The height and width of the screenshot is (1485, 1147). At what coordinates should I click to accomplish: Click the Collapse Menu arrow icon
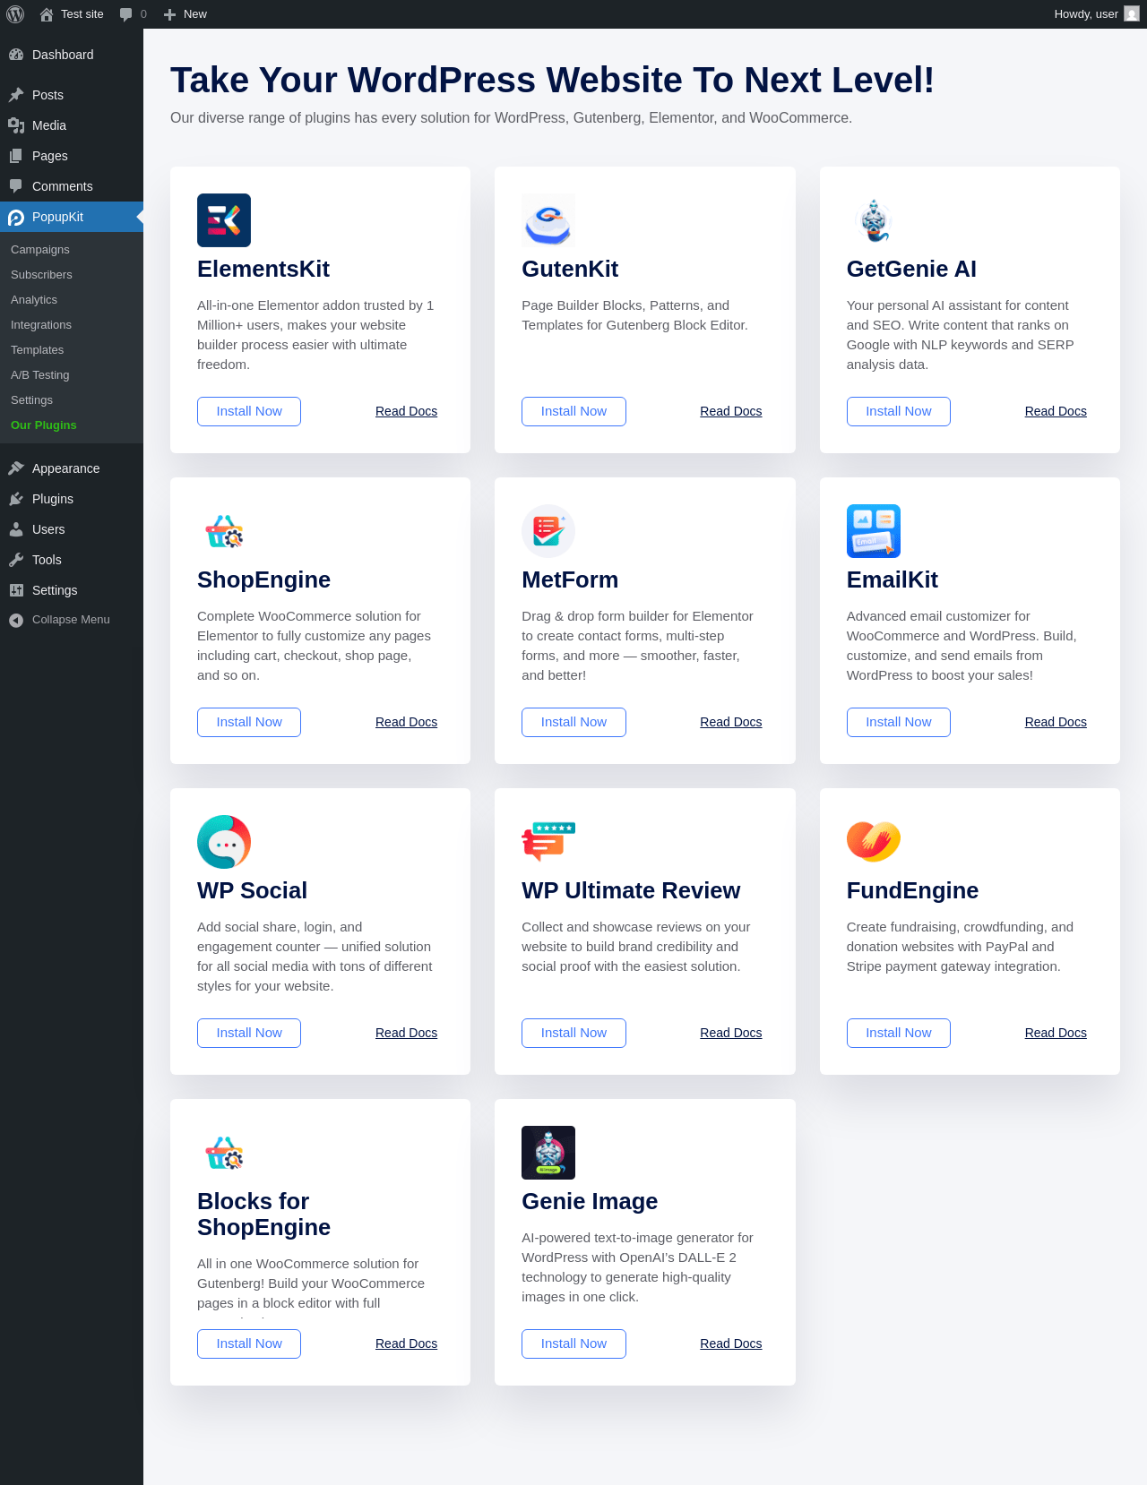tap(16, 620)
